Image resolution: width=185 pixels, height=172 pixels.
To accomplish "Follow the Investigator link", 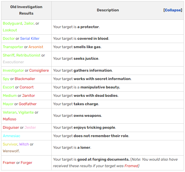I will (13, 70).
